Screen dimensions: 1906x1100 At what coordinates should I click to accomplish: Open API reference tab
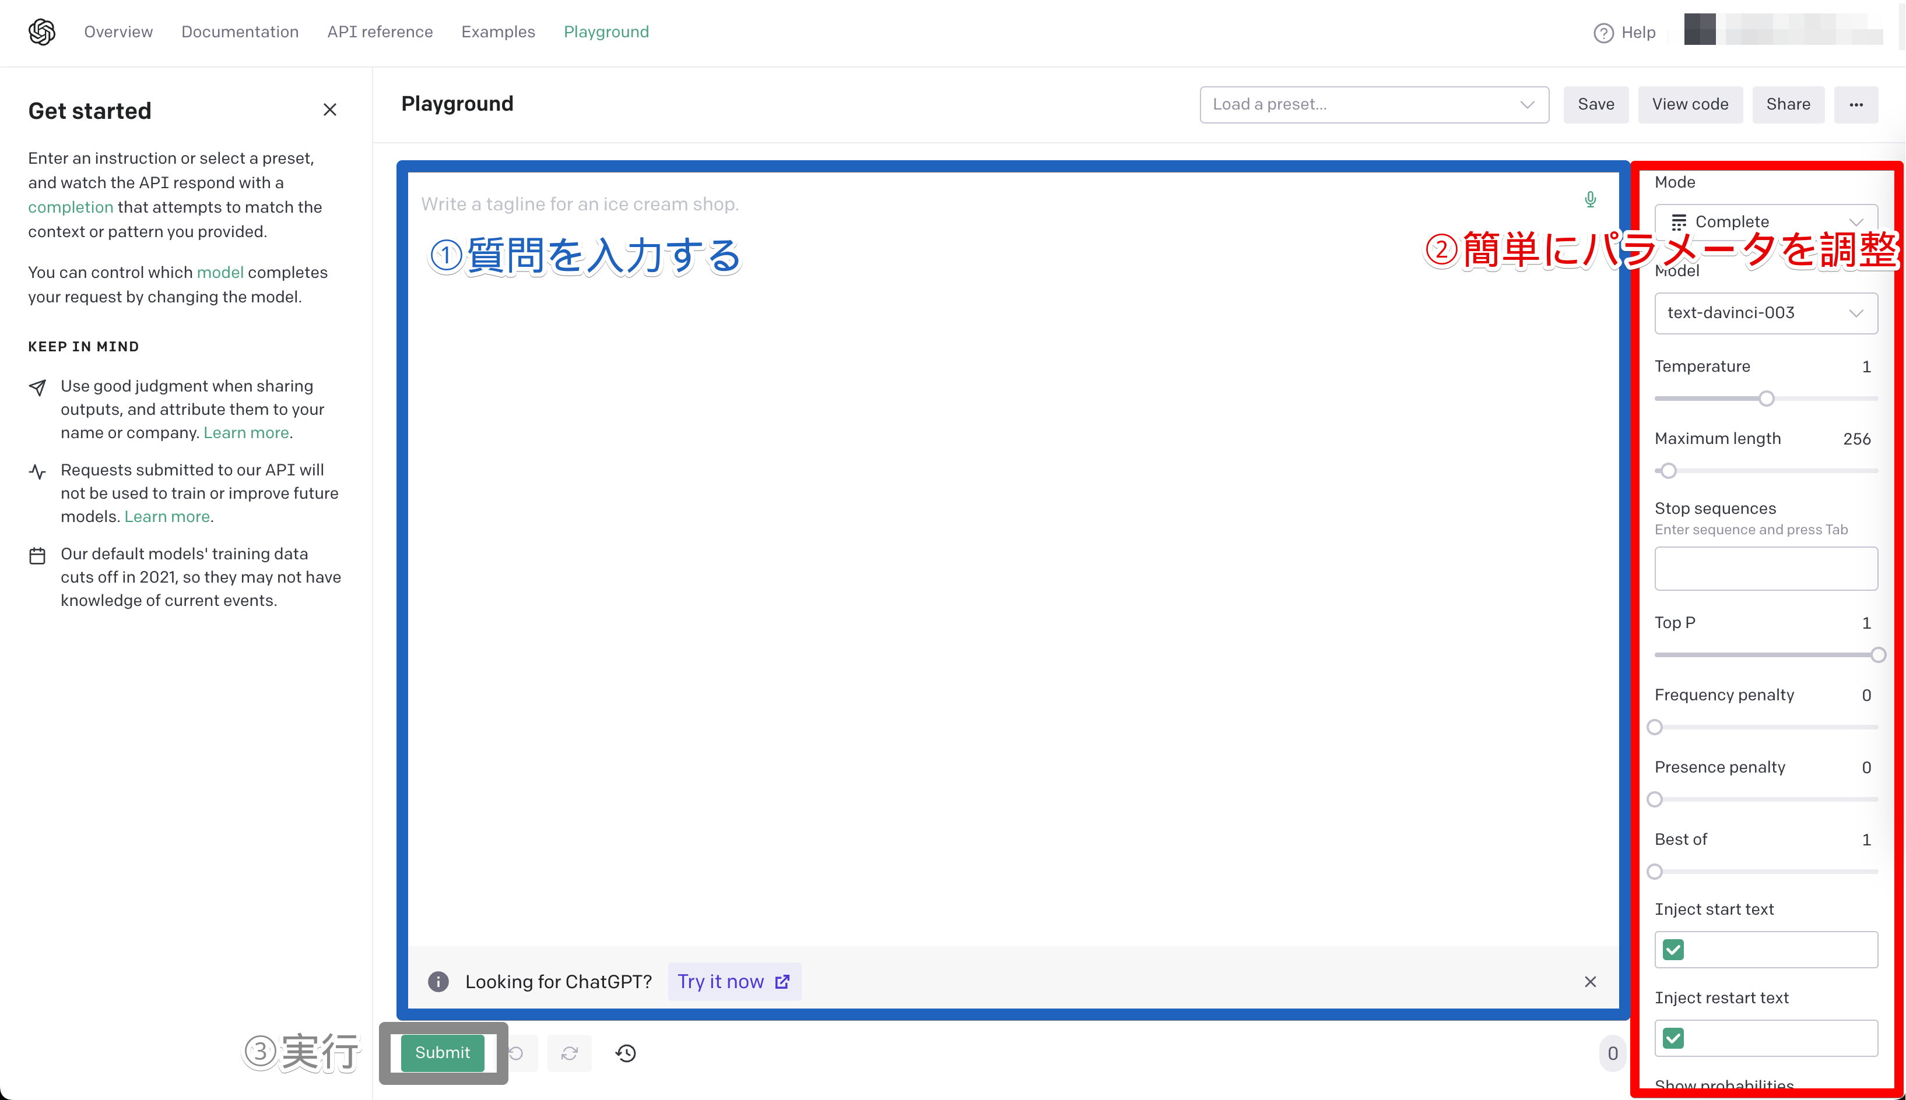click(x=380, y=31)
